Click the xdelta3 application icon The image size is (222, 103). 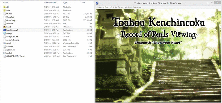click(x=4, y=53)
